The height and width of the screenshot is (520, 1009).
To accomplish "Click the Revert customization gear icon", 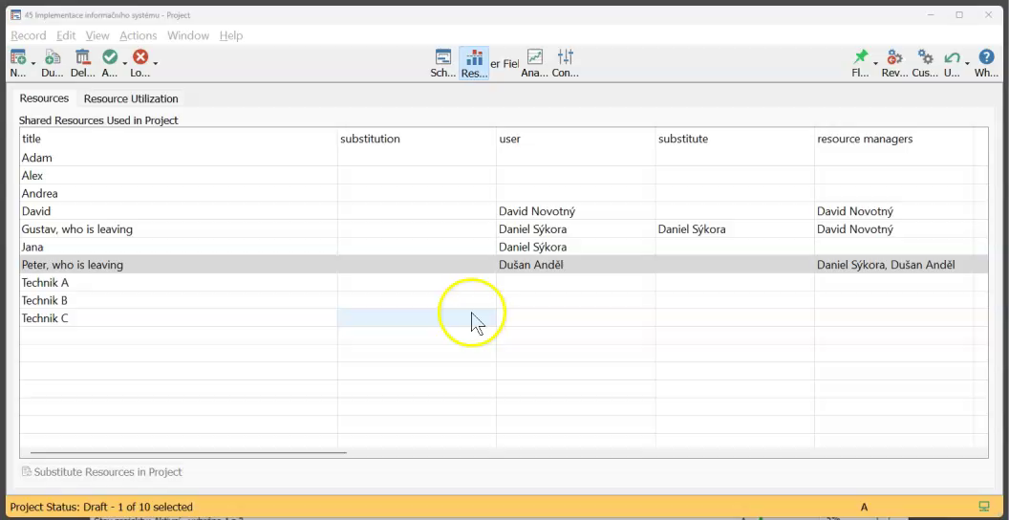I will [x=894, y=58].
